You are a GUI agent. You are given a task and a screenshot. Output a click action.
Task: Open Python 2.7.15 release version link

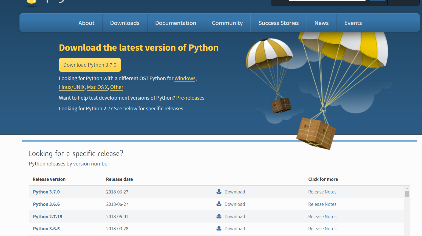(47, 217)
